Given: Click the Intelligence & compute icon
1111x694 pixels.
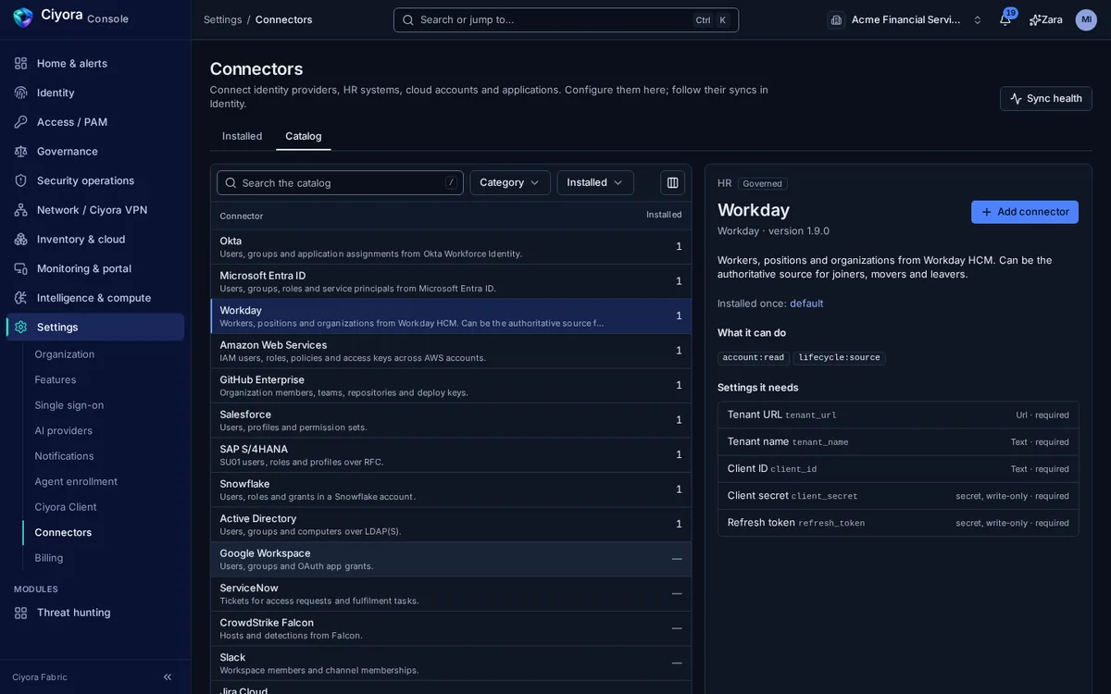Looking at the screenshot, I should pos(20,298).
